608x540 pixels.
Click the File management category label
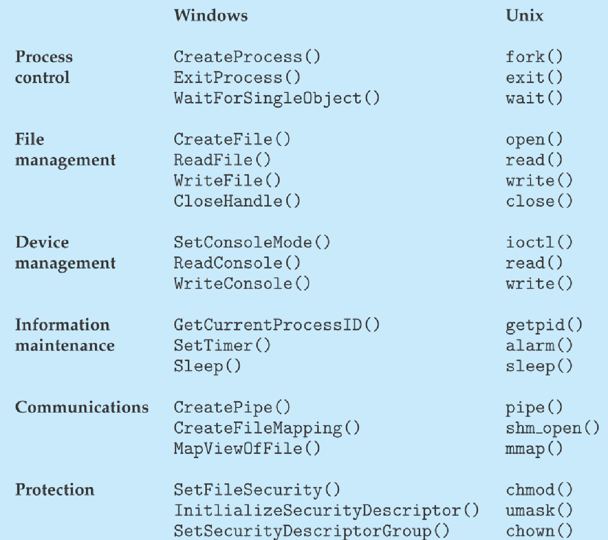(x=65, y=149)
